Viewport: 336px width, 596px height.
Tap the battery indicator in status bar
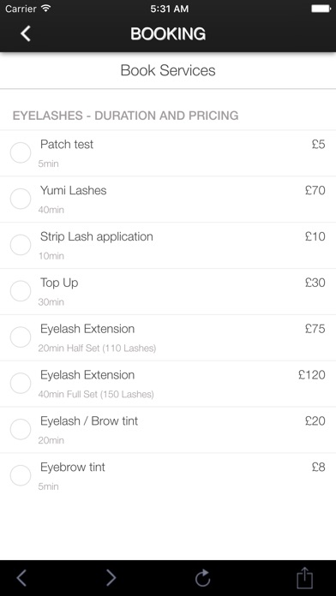(321, 9)
